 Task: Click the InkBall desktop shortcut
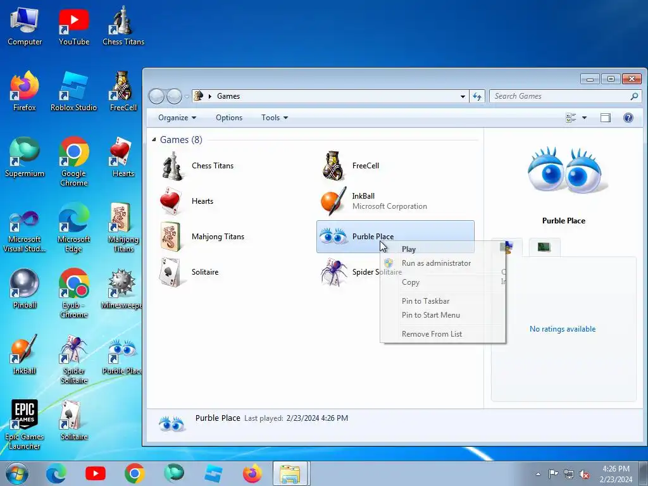point(25,354)
